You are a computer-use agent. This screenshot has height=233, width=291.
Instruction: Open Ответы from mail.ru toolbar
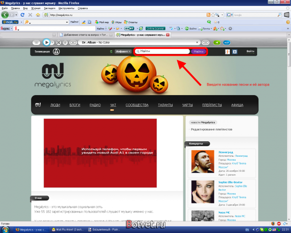[130, 22]
